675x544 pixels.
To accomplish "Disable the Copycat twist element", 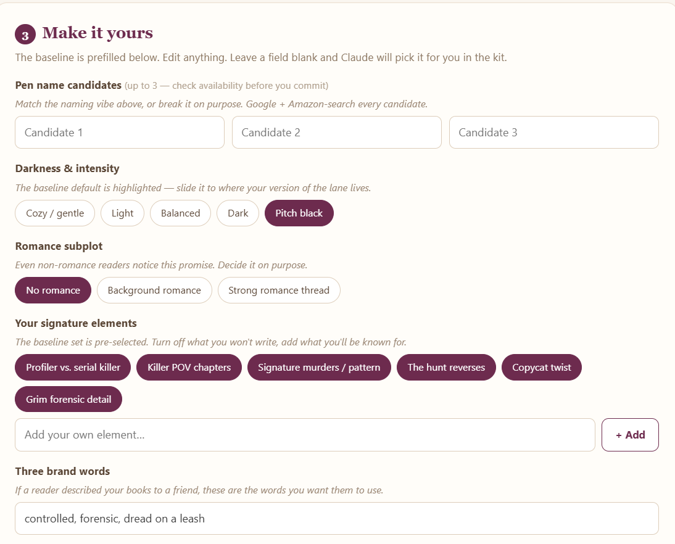I will click(x=542, y=367).
